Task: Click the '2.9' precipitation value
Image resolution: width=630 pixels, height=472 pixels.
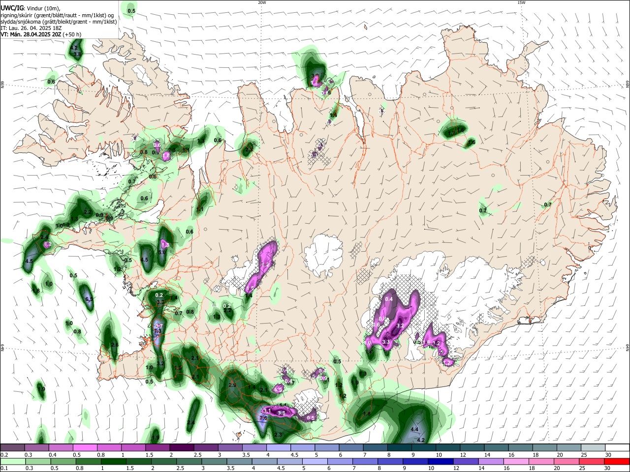Action: coord(232,385)
